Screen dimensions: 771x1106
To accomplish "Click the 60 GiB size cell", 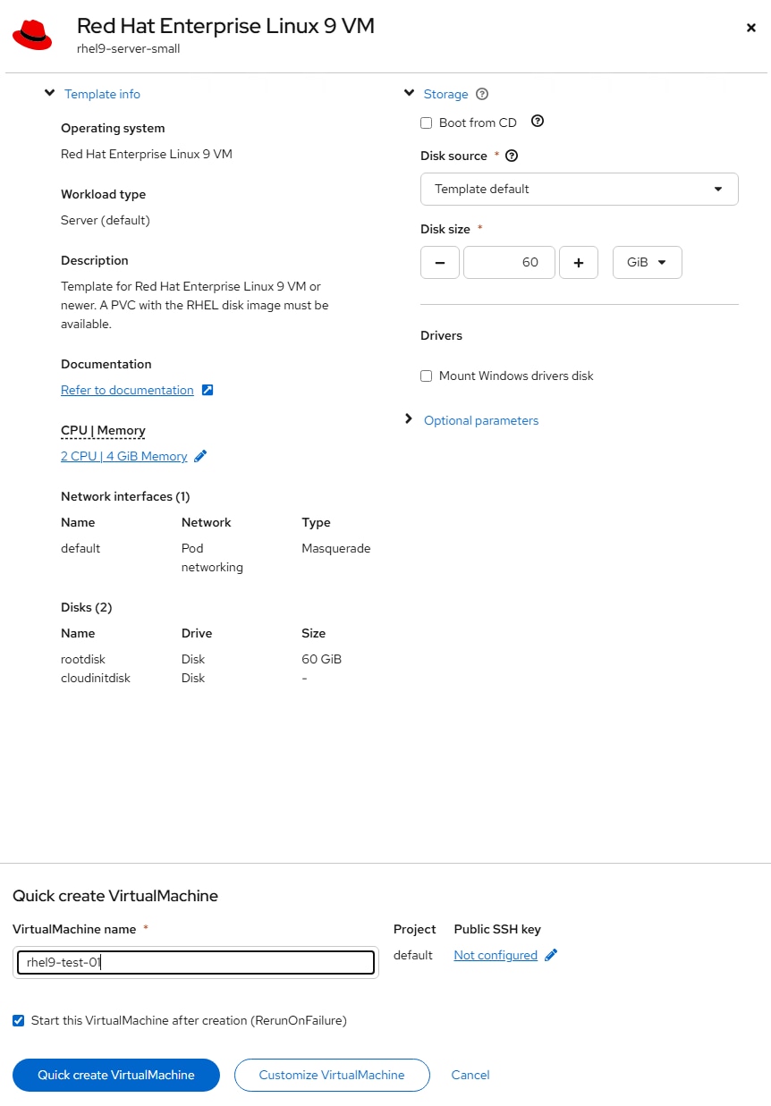I will click(x=322, y=659).
